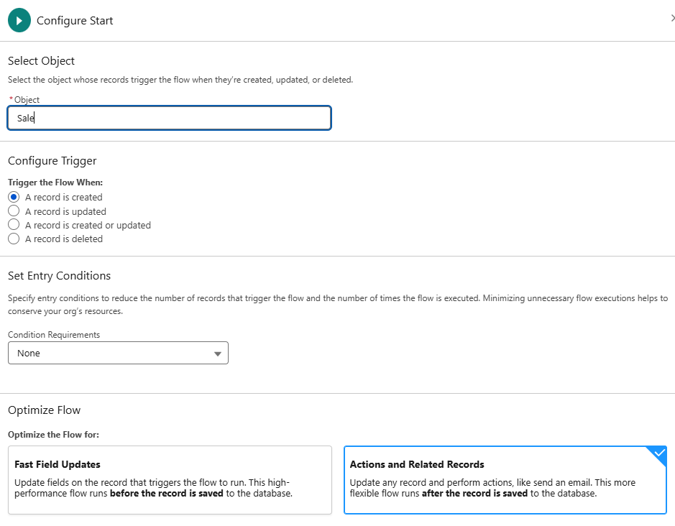Select A record is updated radio
675x526 pixels.
14,211
